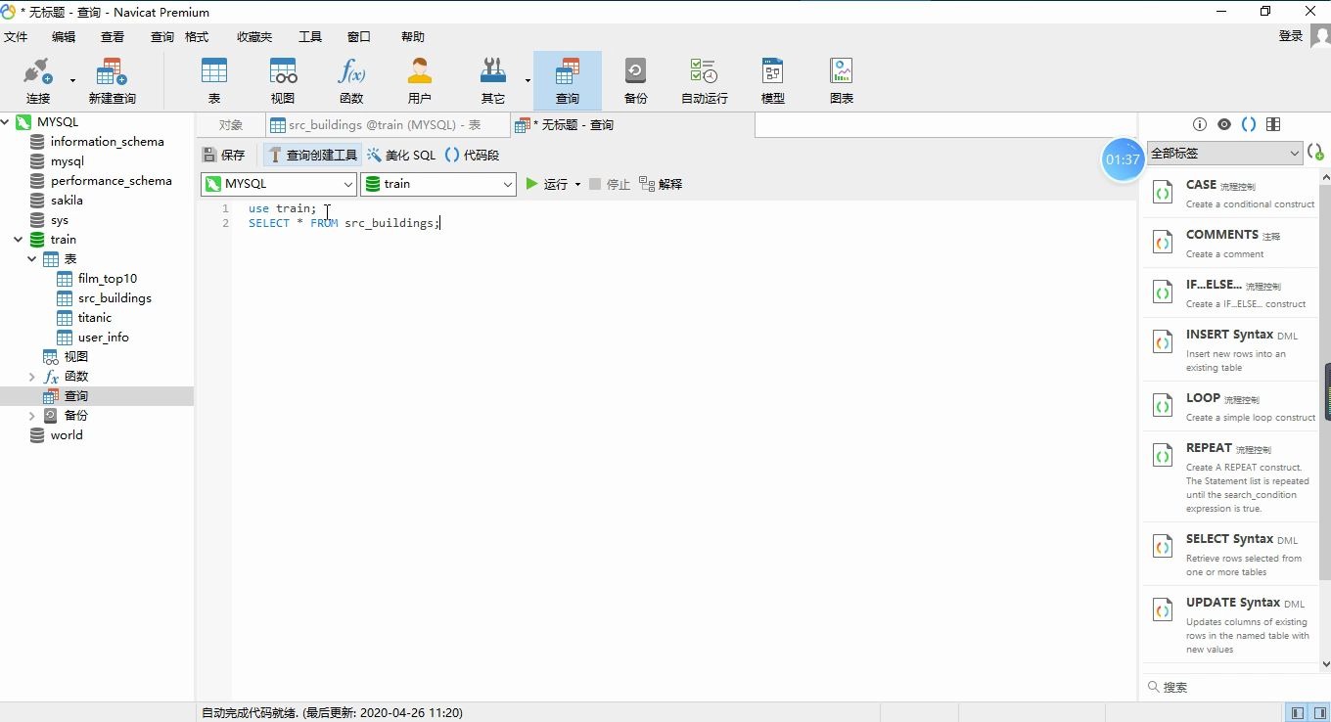Open the Others (其它) toolbar icon
This screenshot has height=722, width=1331.
[493, 81]
